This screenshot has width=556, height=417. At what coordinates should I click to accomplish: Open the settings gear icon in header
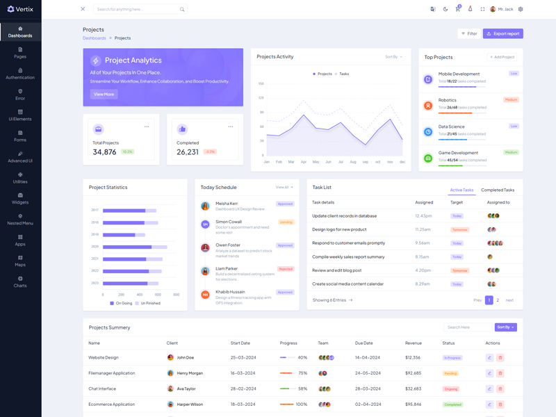coord(521,9)
